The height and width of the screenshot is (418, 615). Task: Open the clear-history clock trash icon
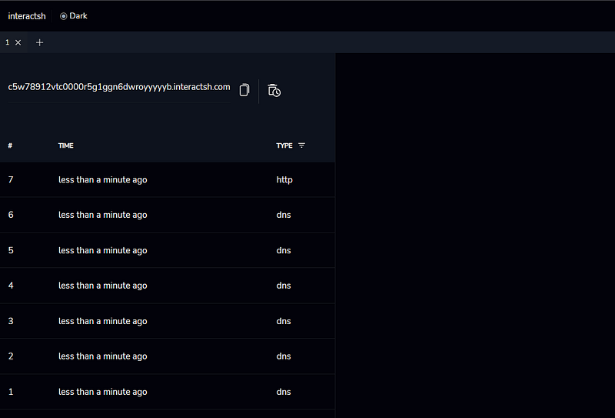pos(274,90)
